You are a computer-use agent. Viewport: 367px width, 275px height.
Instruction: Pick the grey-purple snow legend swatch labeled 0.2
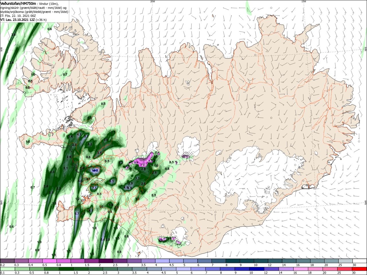(7, 261)
